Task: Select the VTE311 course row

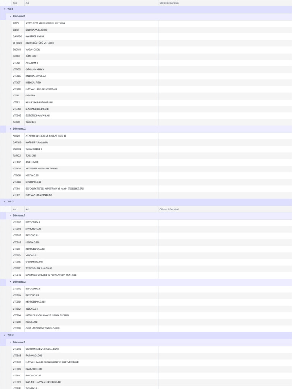Action: tap(151, 376)
